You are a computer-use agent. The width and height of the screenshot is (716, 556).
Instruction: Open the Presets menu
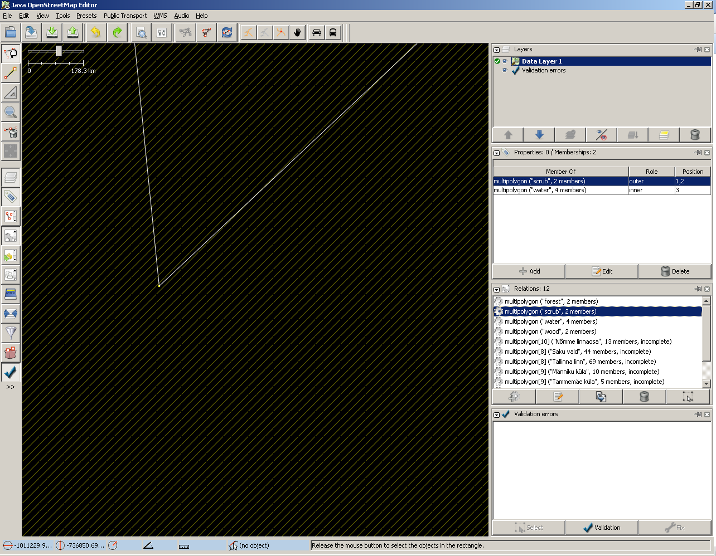click(86, 16)
